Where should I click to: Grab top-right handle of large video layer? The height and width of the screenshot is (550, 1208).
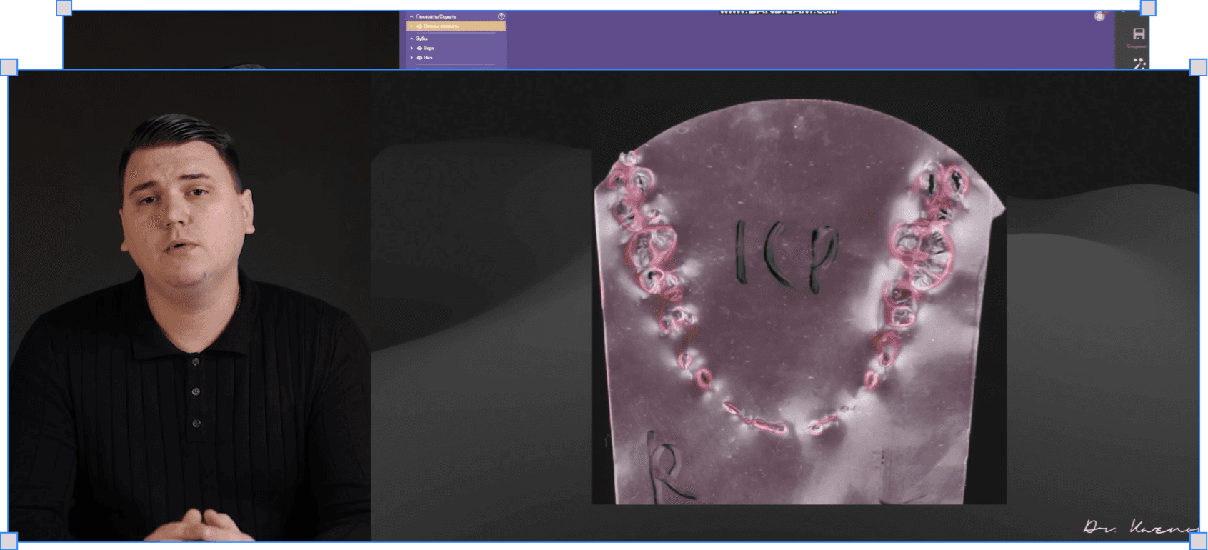[x=1199, y=67]
